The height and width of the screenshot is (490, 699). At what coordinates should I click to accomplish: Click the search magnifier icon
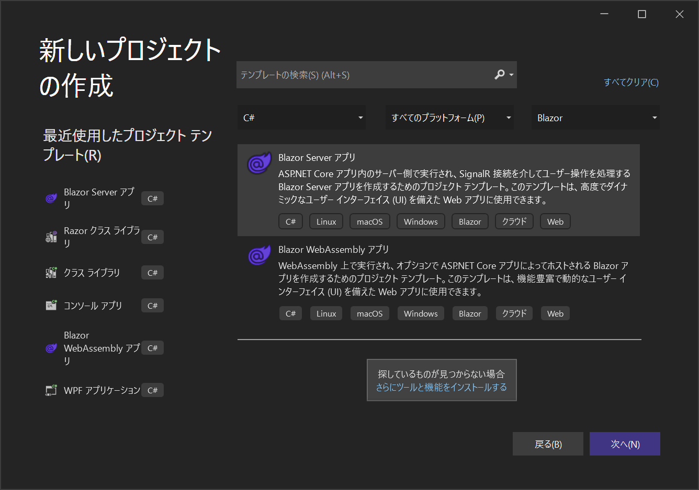click(x=500, y=75)
